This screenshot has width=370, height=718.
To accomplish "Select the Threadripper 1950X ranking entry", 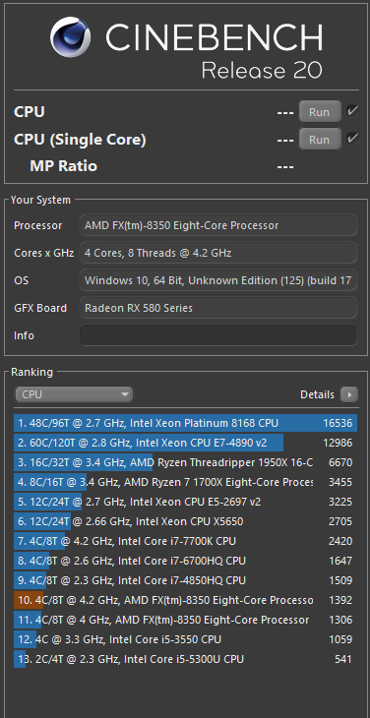I will click(x=185, y=462).
